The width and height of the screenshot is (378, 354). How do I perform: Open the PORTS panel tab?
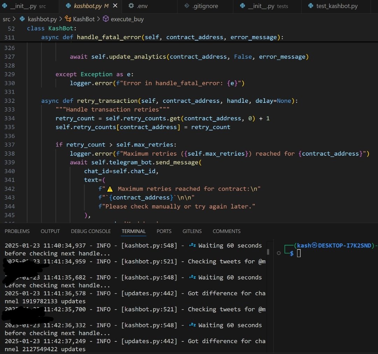[x=164, y=231]
